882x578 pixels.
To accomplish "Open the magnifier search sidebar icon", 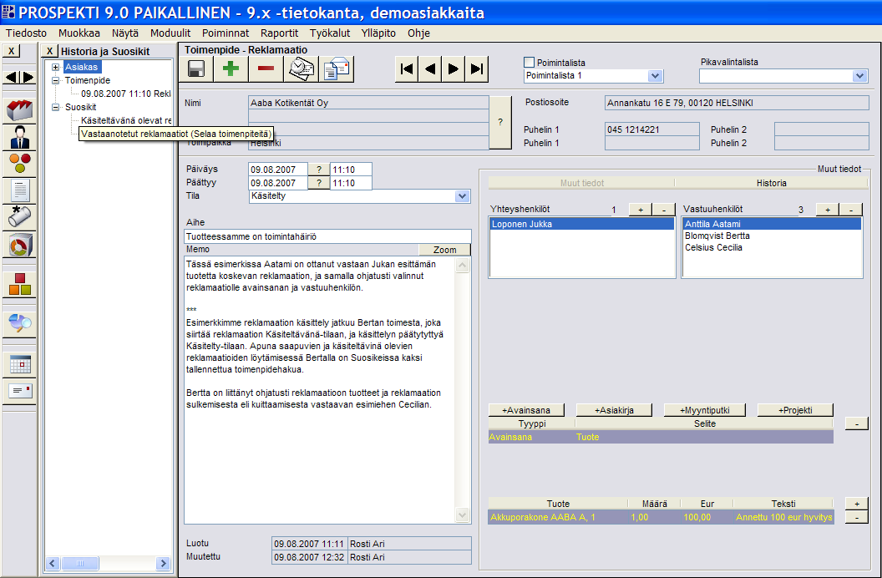I will click(20, 323).
